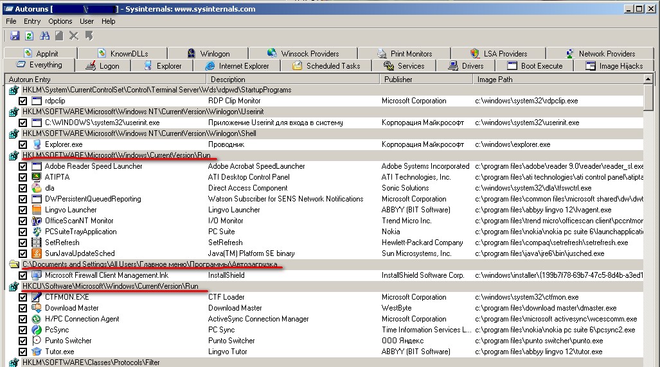Click the 'ActiveSync Connection Manager' description

point(258,319)
